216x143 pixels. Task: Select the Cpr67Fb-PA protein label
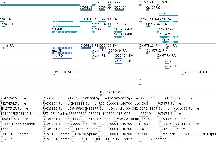[166, 56]
